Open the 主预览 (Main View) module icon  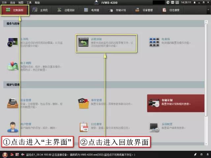[13, 42]
